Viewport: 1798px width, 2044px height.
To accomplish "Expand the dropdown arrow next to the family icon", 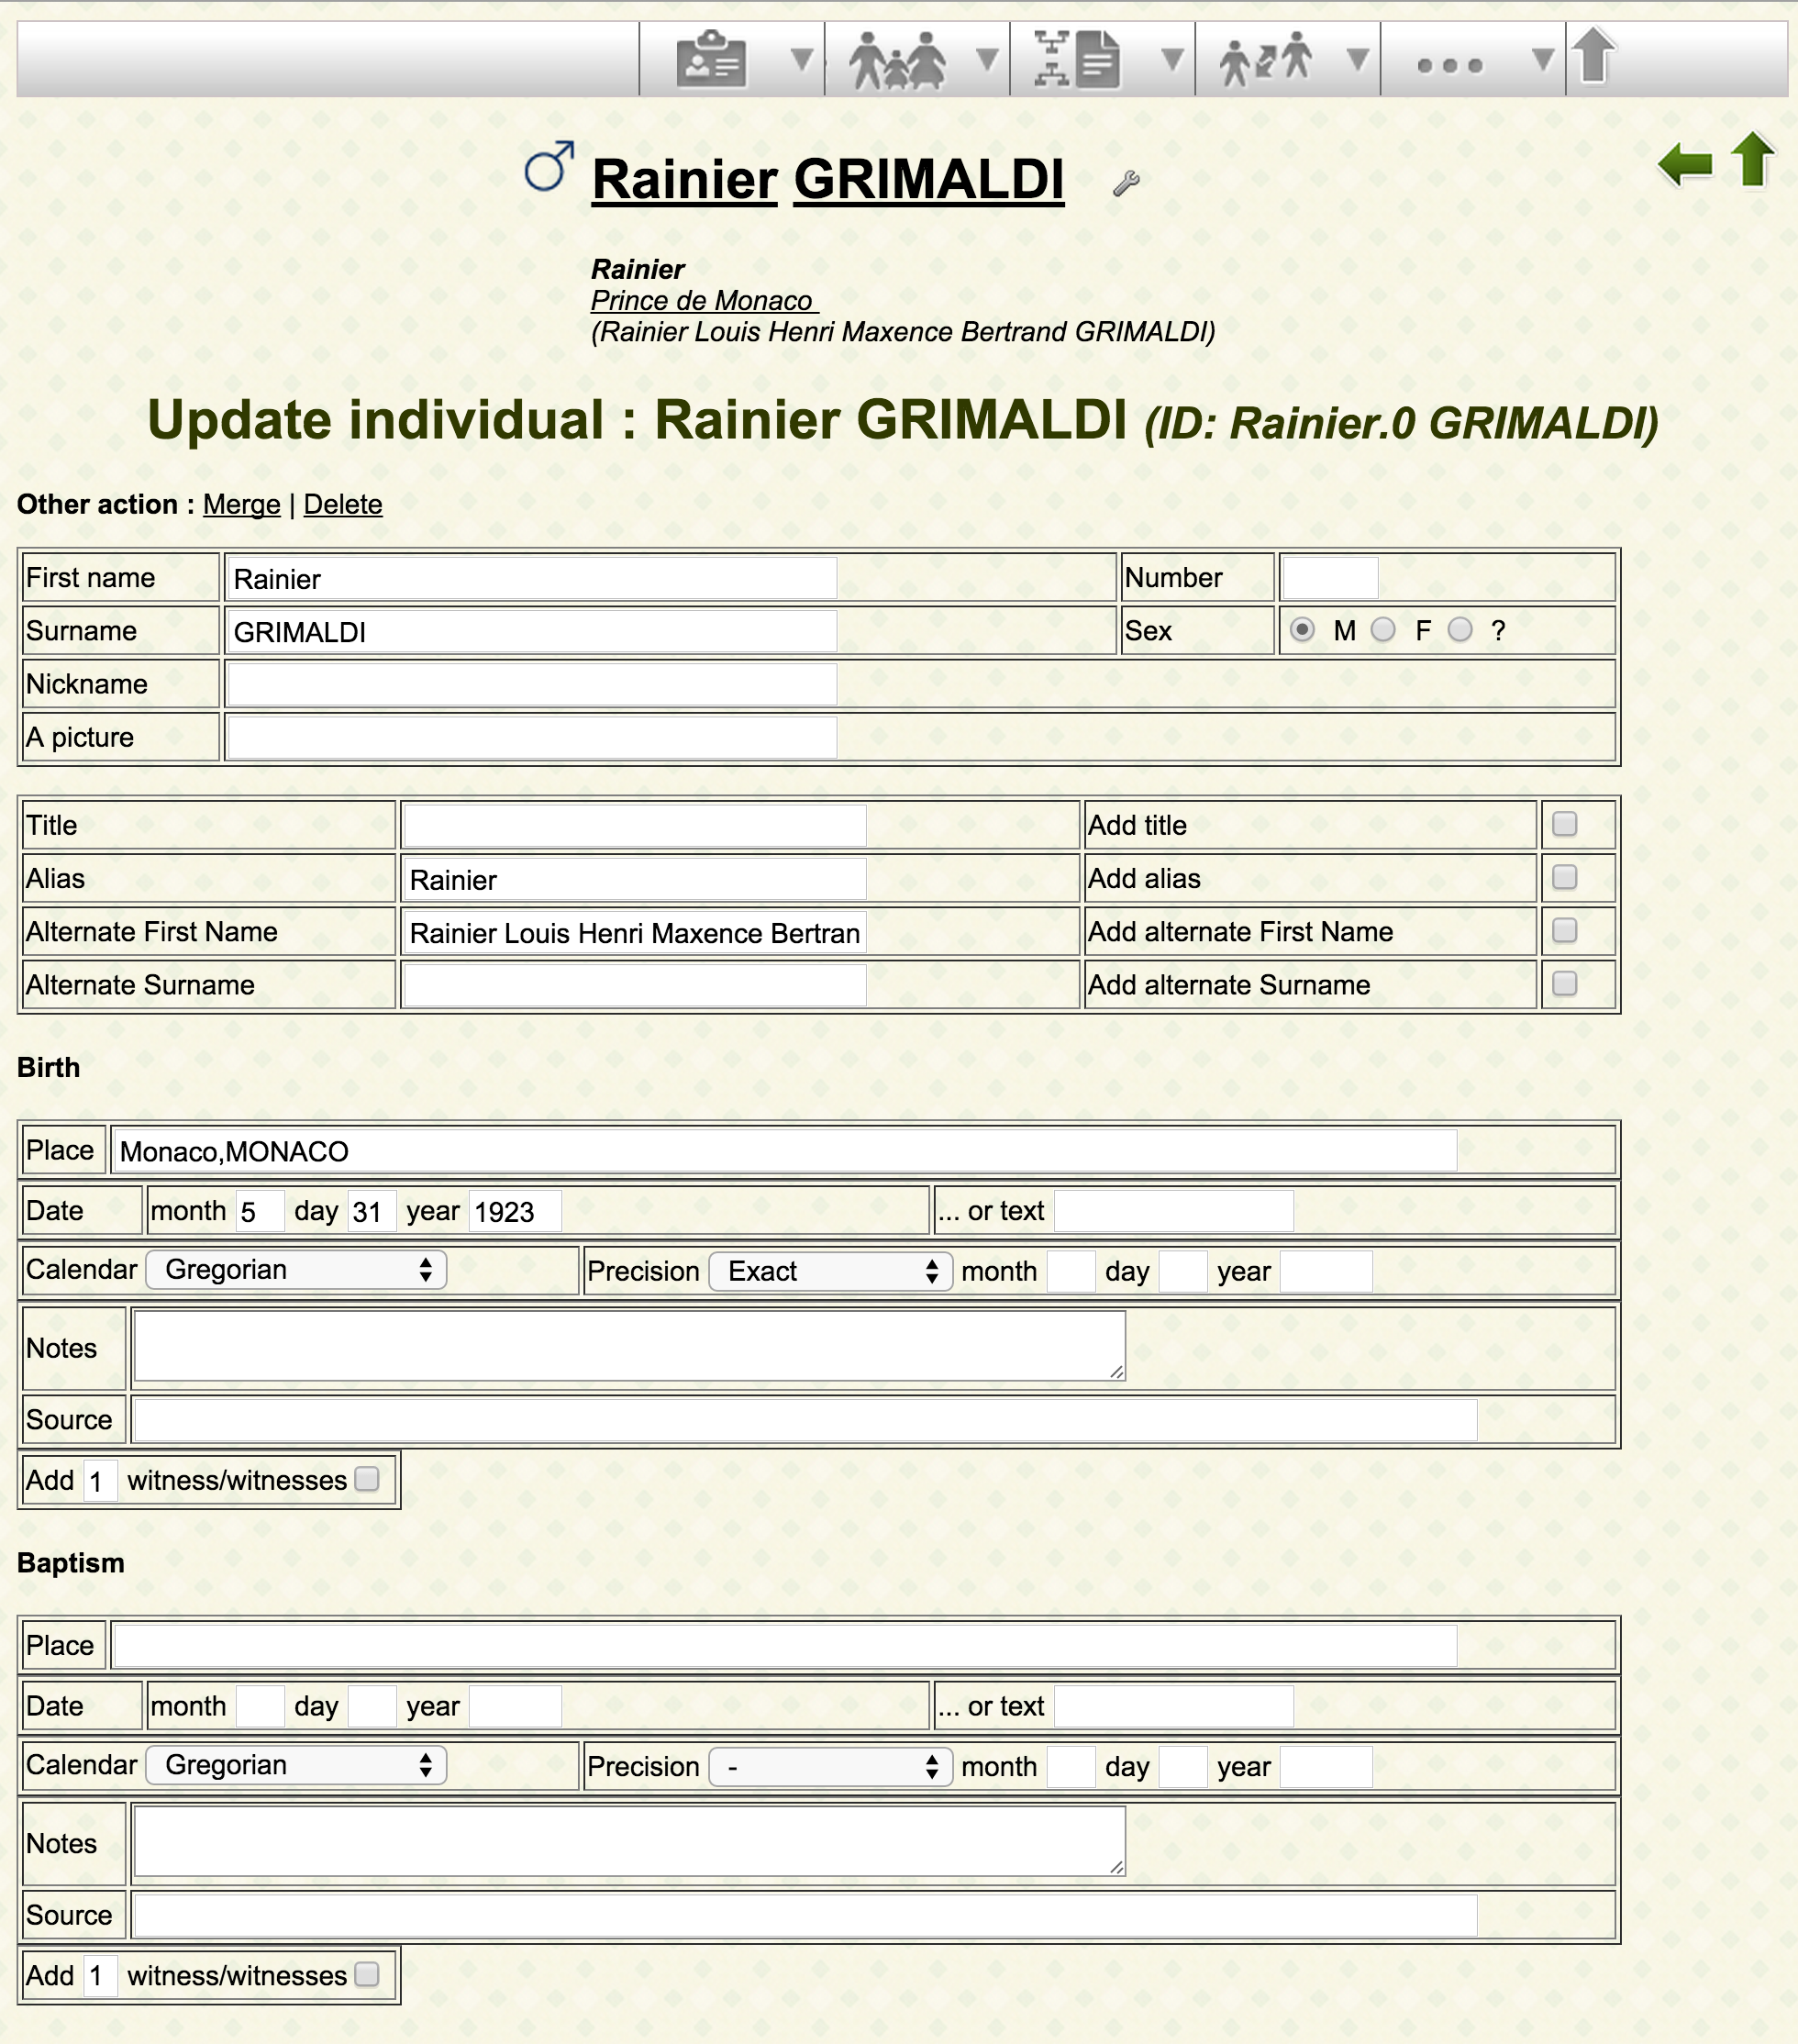I will pos(987,60).
